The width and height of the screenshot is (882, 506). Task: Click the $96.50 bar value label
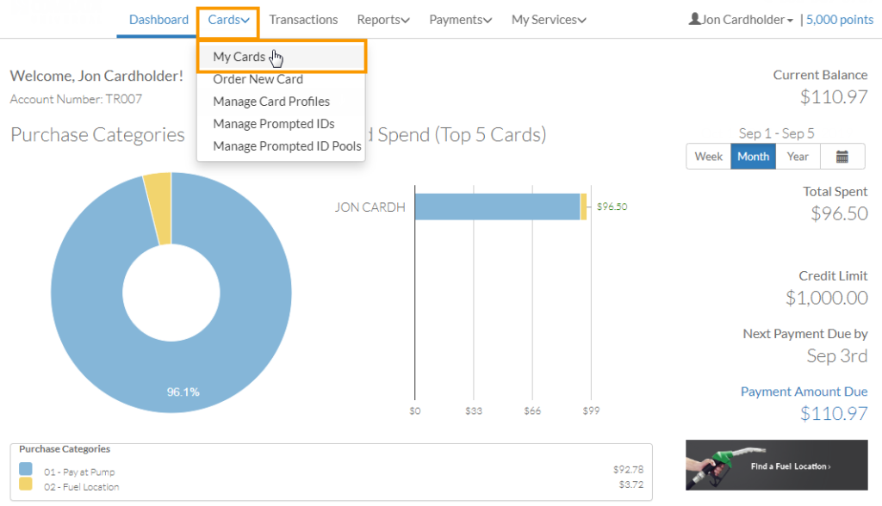click(612, 207)
